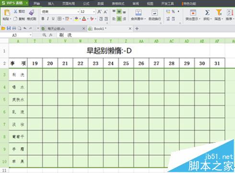Viewport: 235px width, 173px height.
Task: Click the increase font size icon
Action: [99, 12]
